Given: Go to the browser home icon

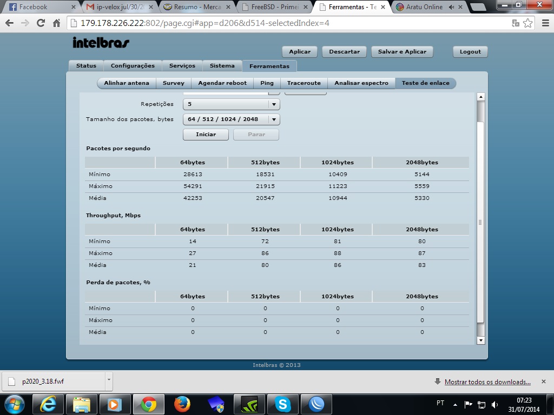Looking at the screenshot, I should click(x=56, y=23).
